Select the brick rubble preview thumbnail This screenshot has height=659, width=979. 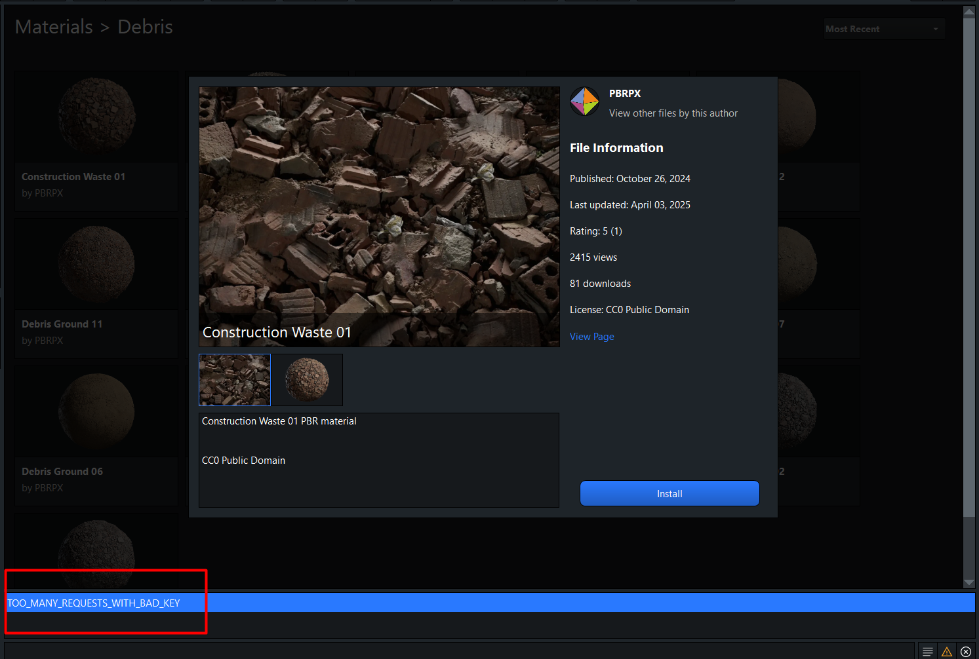[x=235, y=380]
